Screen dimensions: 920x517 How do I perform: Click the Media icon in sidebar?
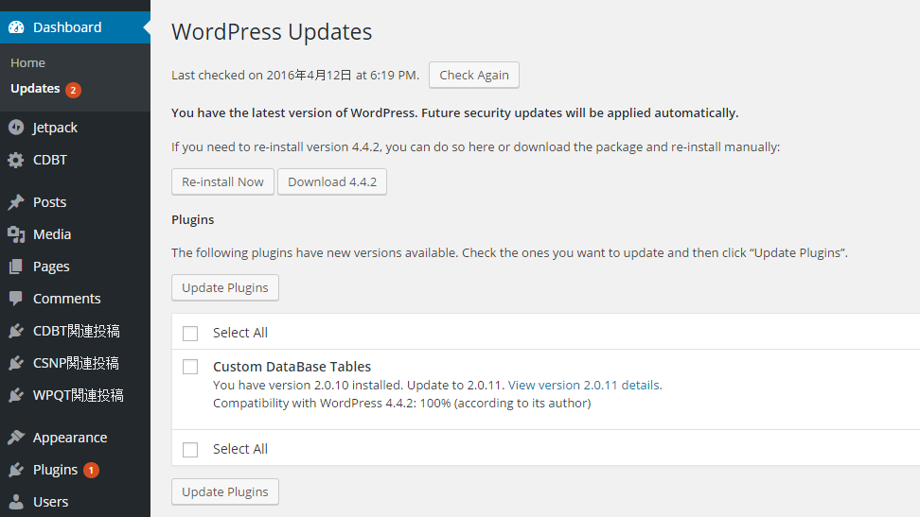pyautogui.click(x=16, y=234)
